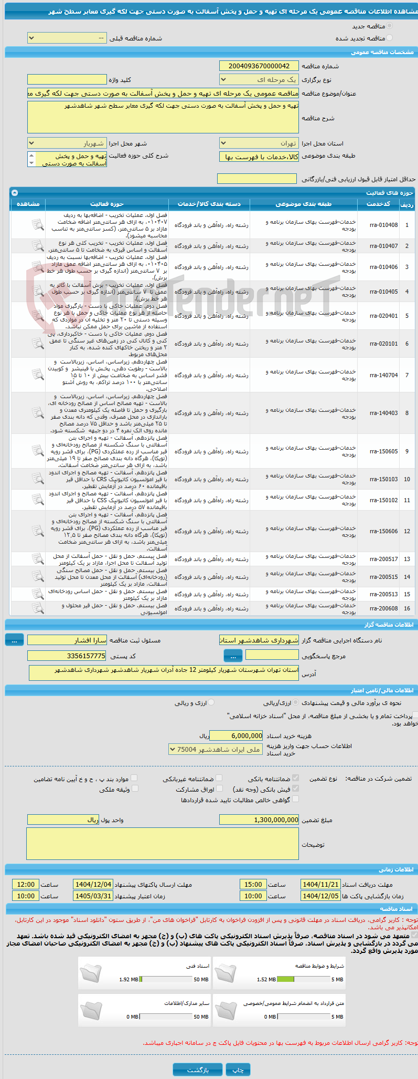Toggle فیش بانکی (وجه نقد) checkbox

(x=296, y=788)
